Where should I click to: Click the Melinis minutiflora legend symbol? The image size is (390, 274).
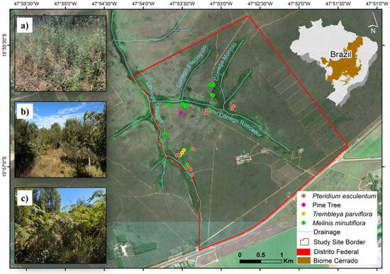point(303,223)
